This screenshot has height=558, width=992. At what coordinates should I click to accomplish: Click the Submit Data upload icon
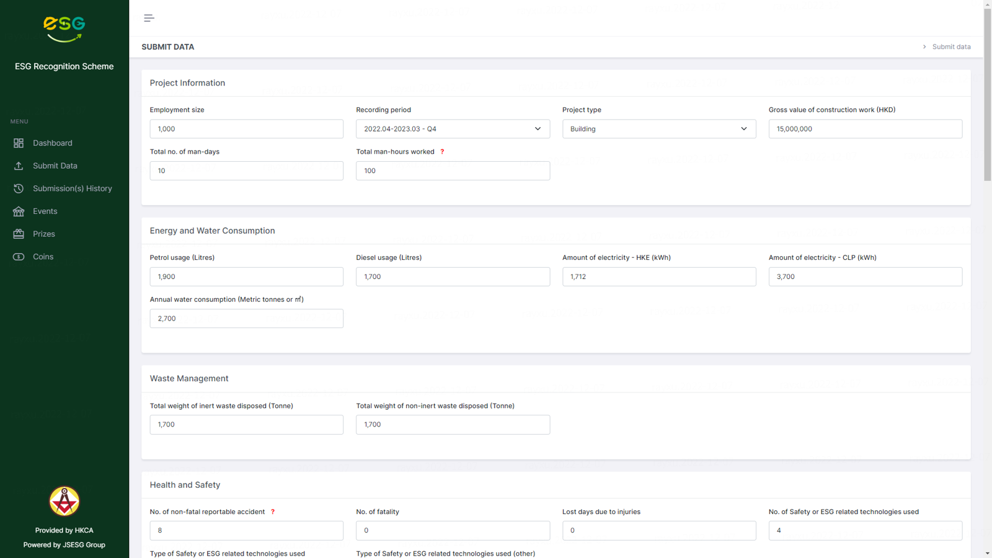pyautogui.click(x=19, y=166)
